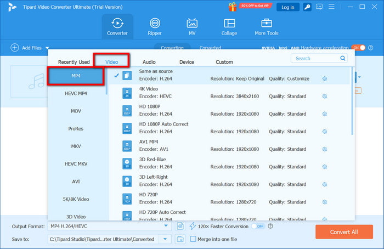
Task: Switch to the Custom tab
Action: click(224, 62)
